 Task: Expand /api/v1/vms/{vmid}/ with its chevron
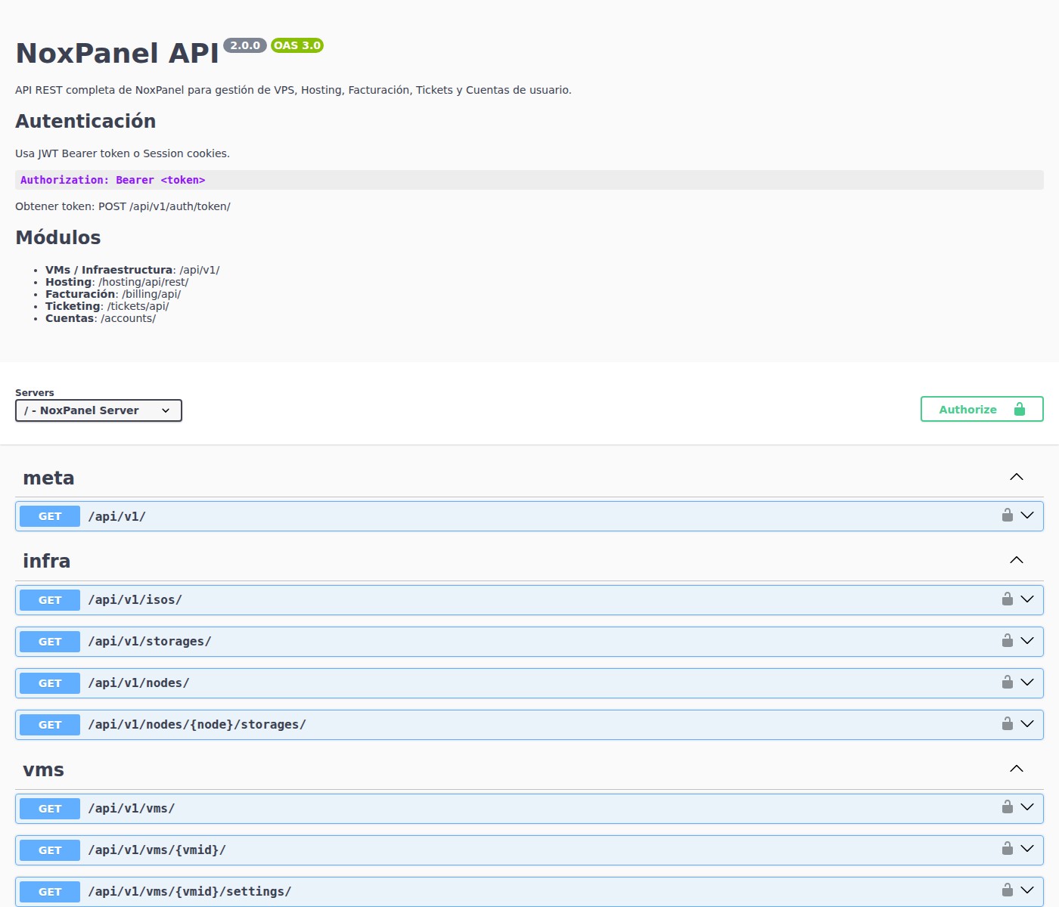(1027, 849)
